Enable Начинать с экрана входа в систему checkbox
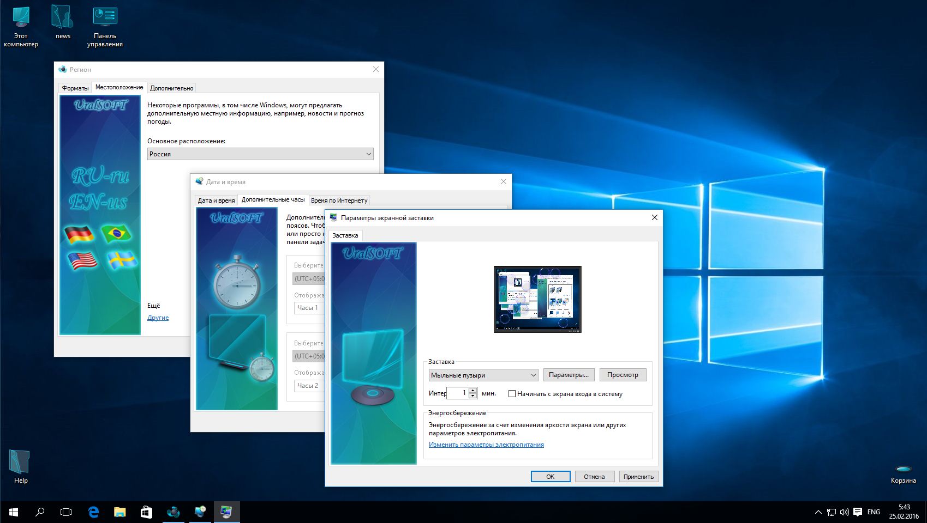The width and height of the screenshot is (927, 523). click(512, 394)
